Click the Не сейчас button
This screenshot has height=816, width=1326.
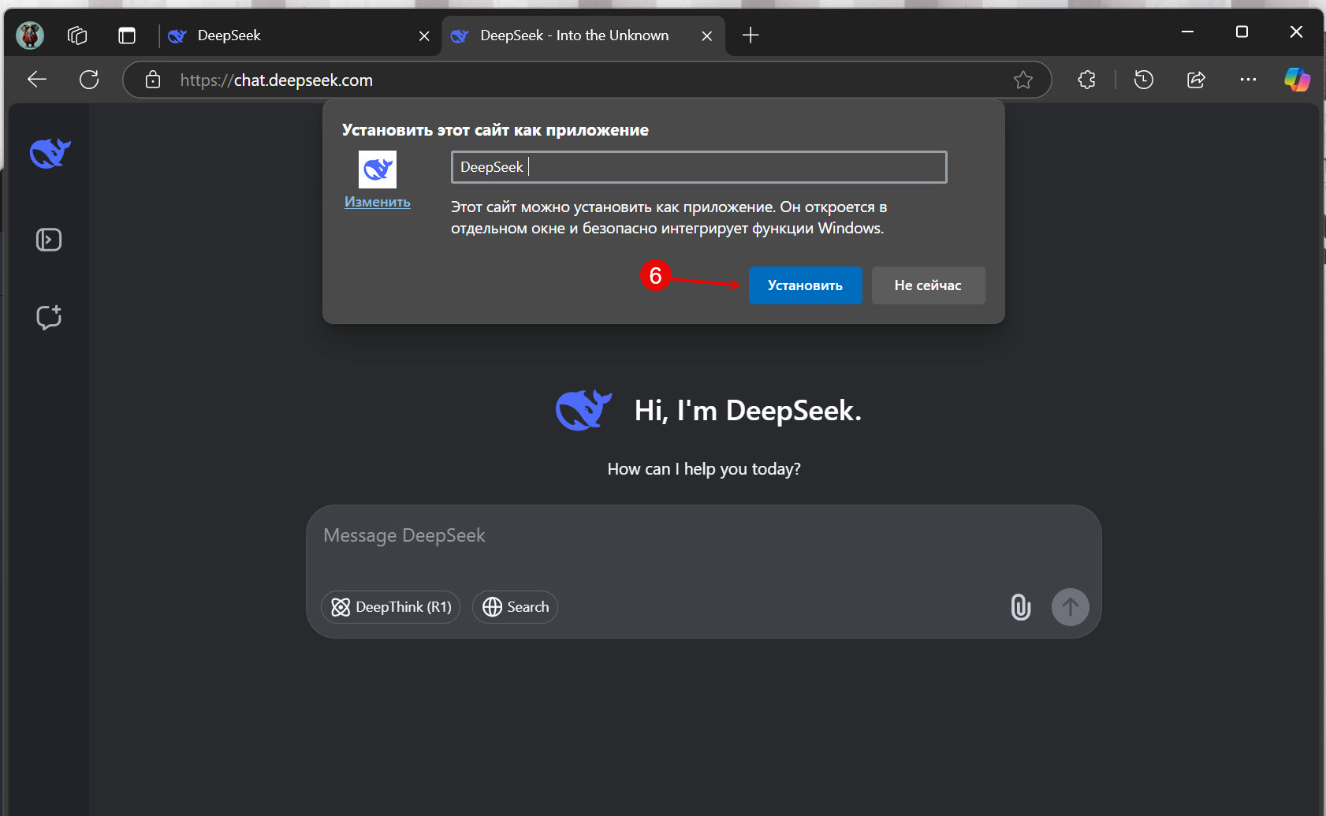928,285
